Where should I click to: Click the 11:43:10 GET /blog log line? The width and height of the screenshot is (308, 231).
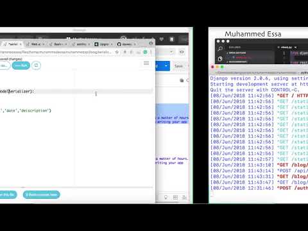[x=259, y=165]
